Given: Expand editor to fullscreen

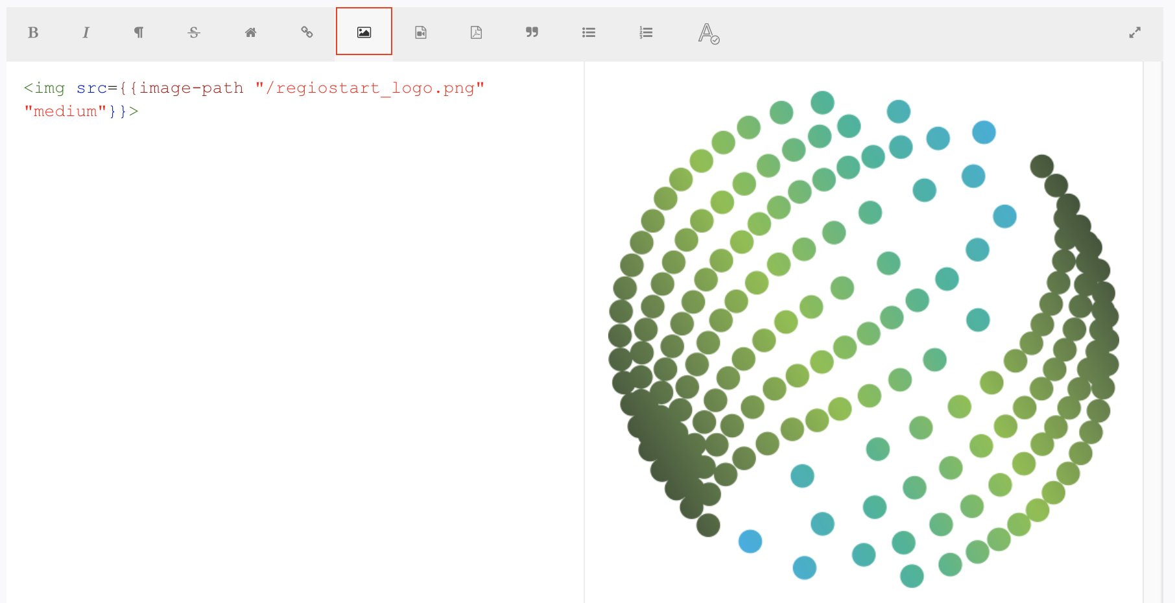Looking at the screenshot, I should [x=1134, y=32].
